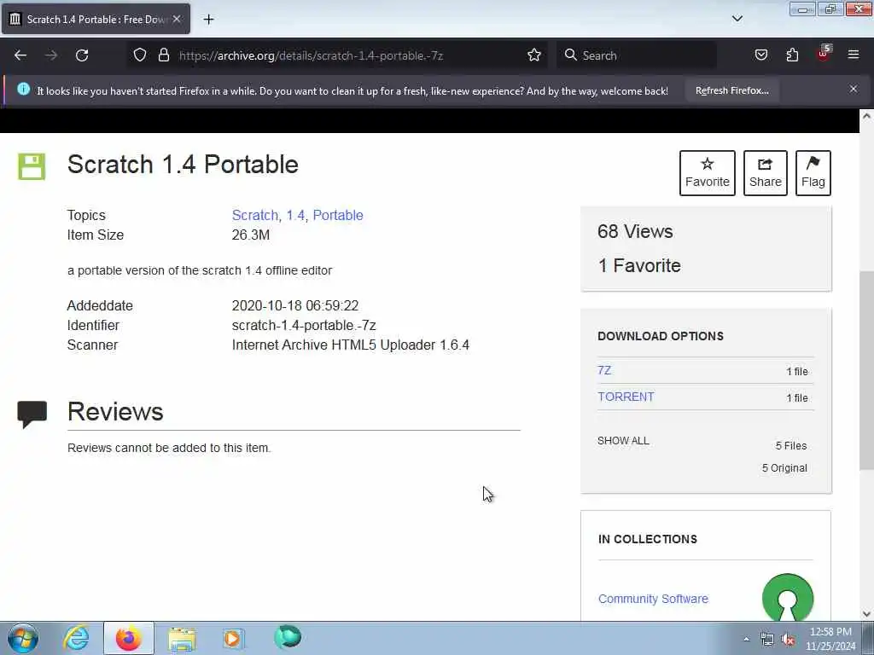Expand the list all tabs chevron
This screenshot has height=655, width=874.
(x=737, y=19)
